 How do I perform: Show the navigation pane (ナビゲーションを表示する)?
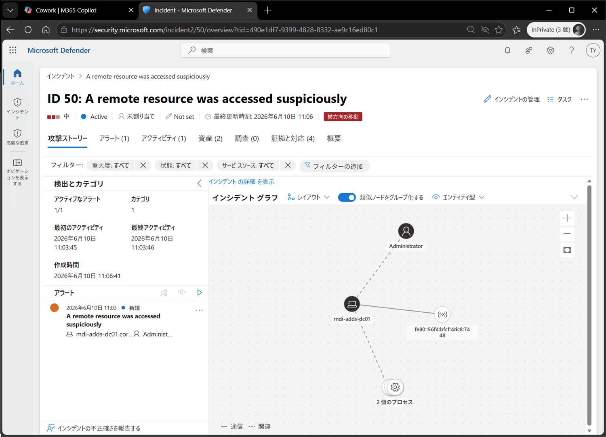(x=17, y=172)
